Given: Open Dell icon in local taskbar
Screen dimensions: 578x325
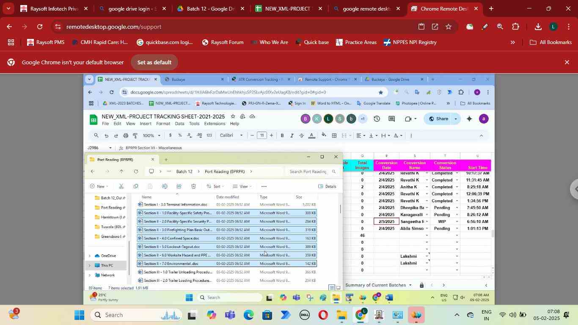Looking at the screenshot, I should point(305,315).
